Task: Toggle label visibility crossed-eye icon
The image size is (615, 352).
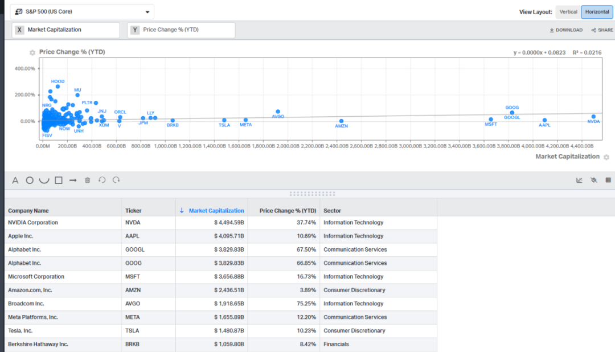Action: tap(593, 181)
